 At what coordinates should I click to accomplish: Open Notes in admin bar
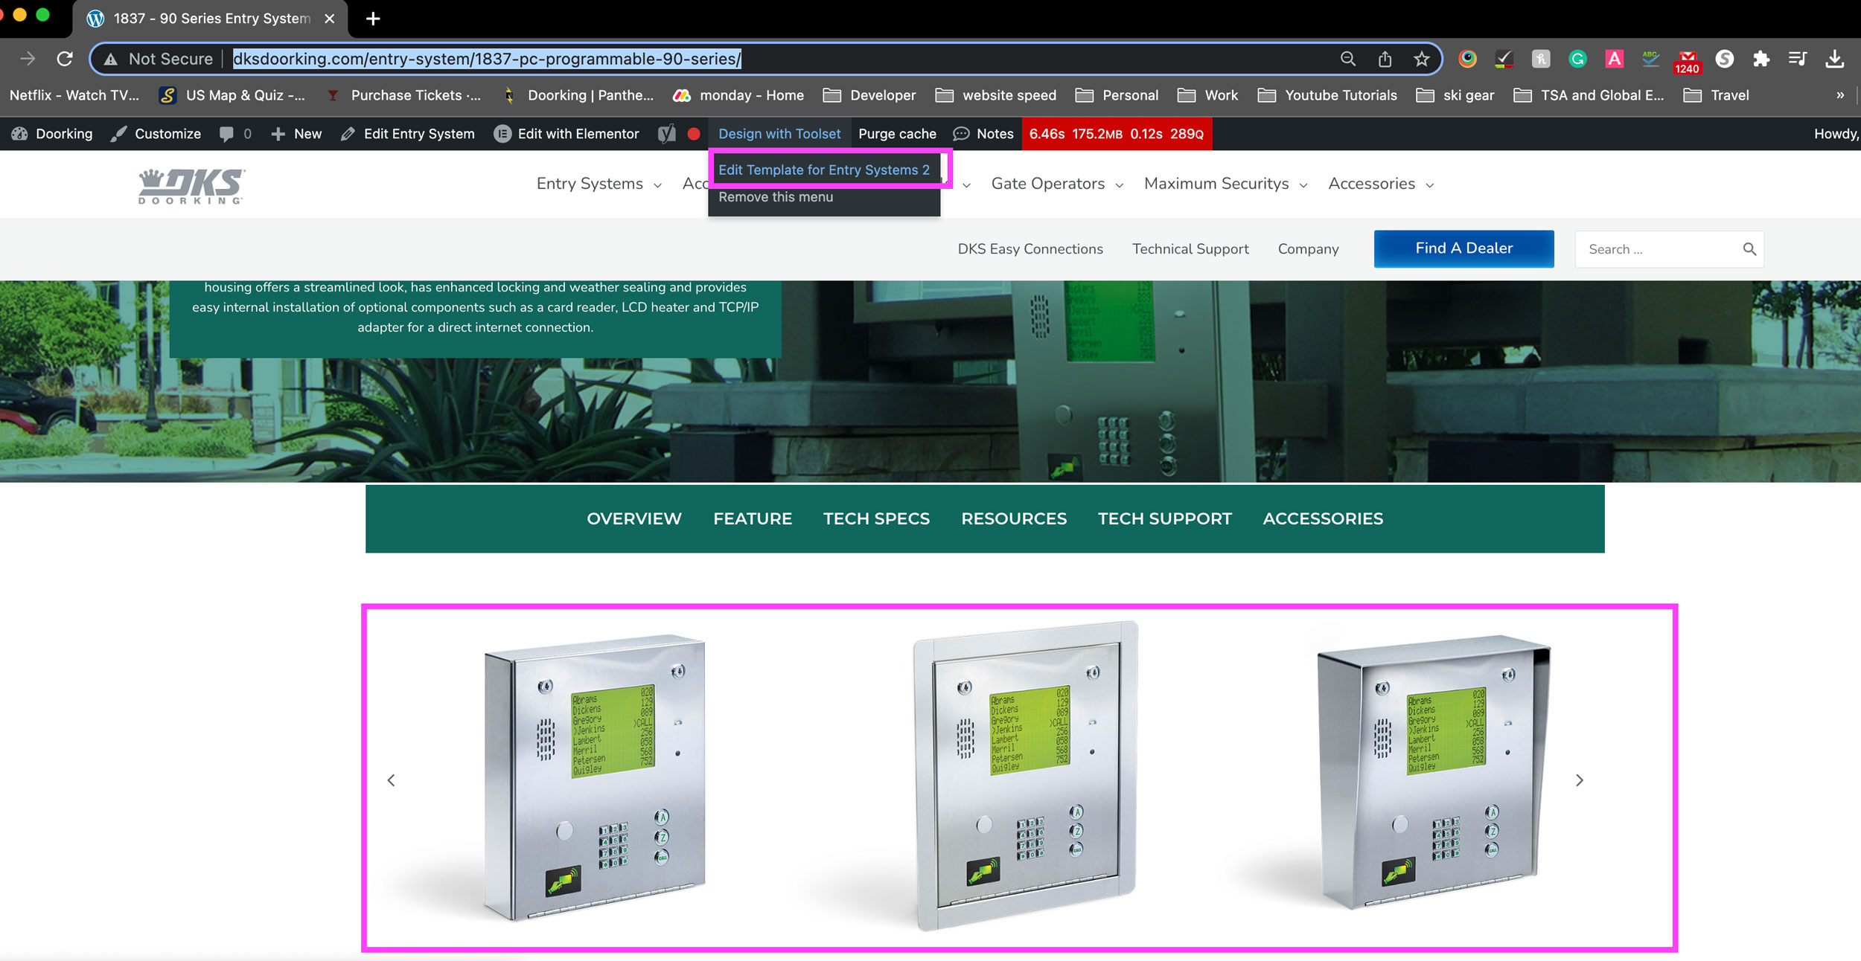(983, 134)
